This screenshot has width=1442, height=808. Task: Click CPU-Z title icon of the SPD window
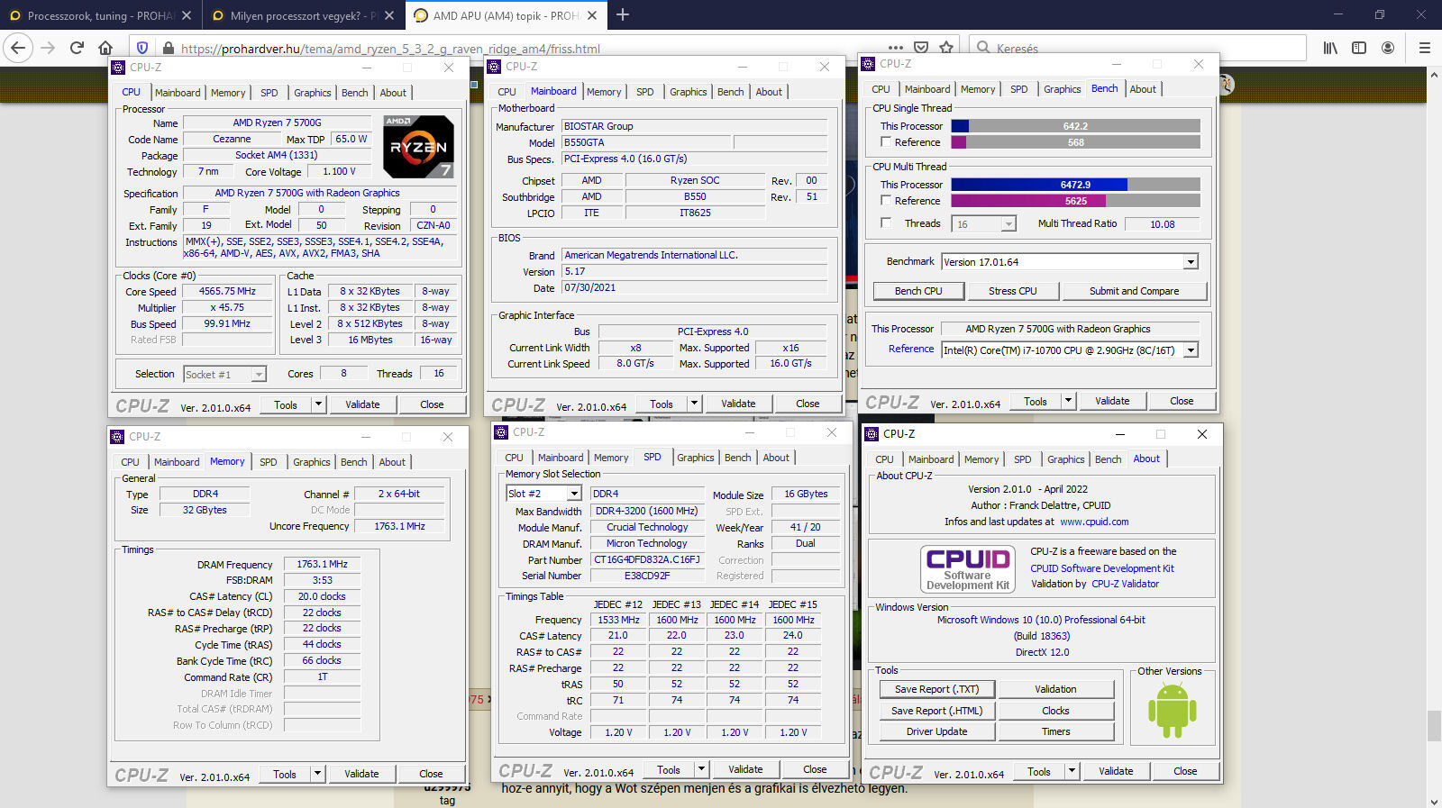click(x=502, y=432)
